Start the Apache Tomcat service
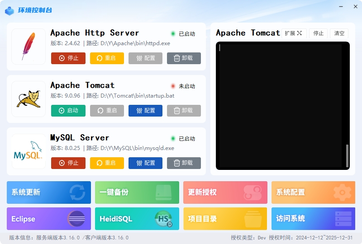362x244 pixels. pos(68,110)
